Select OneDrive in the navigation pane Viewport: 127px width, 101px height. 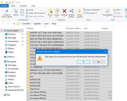coord(9,57)
